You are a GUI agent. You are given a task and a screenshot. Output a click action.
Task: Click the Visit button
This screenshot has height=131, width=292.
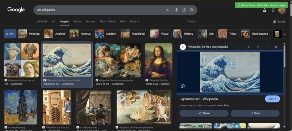(x=272, y=99)
